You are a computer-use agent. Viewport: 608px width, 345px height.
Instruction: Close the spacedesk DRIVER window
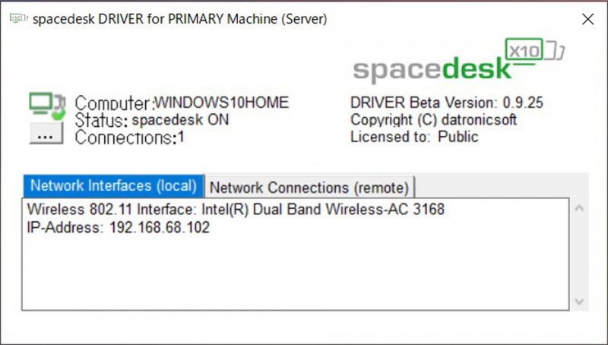pos(587,20)
